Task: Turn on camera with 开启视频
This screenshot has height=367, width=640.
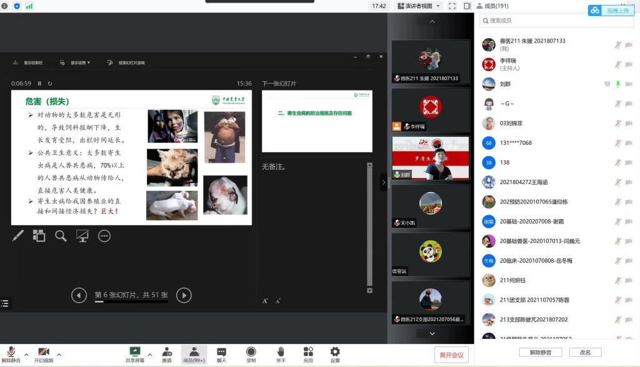Action: (x=44, y=354)
